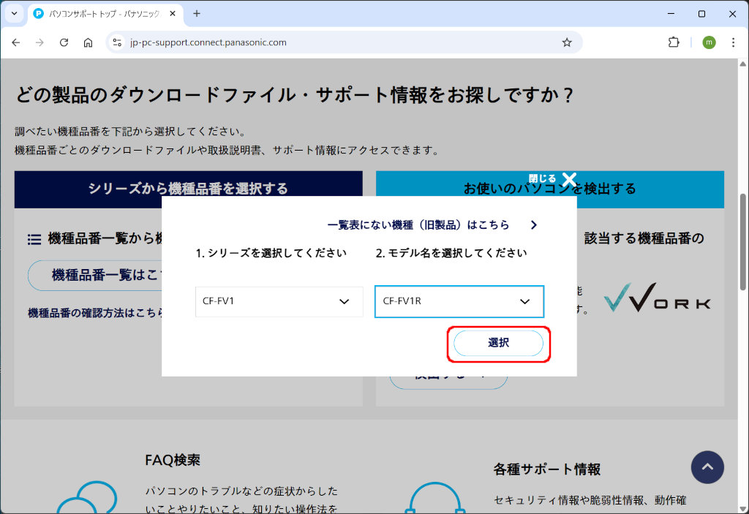The width and height of the screenshot is (749, 514).
Task: View site information icon in address bar
Action: (x=117, y=42)
